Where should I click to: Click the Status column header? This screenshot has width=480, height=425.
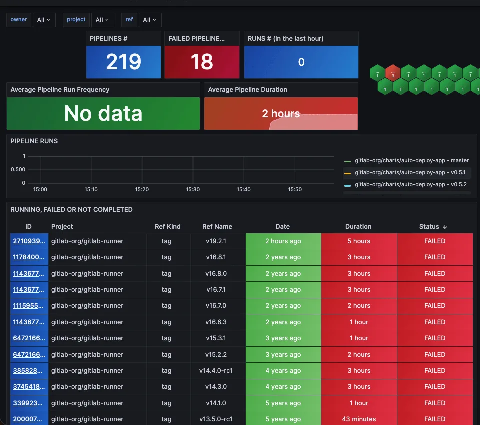point(429,227)
